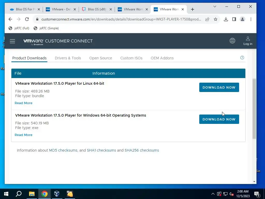
Task: Open the help question mark icon
Action: pos(242,58)
